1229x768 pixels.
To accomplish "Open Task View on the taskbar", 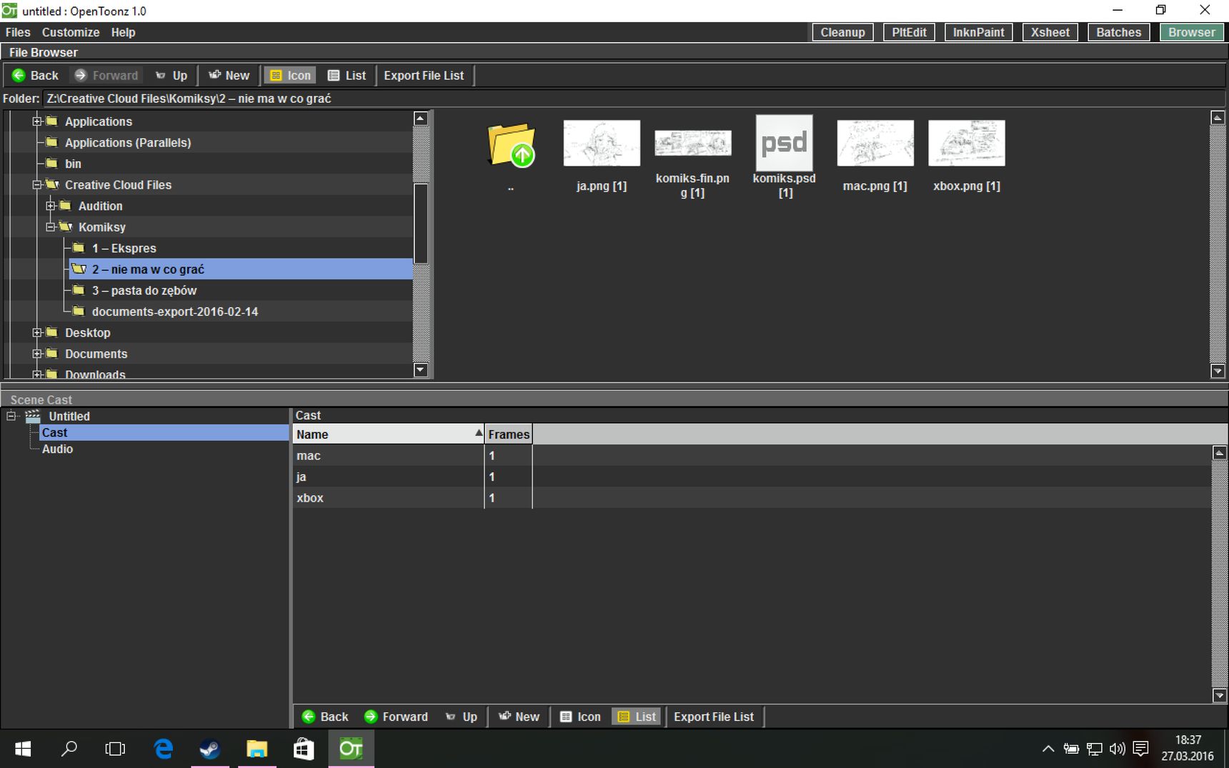I will pyautogui.click(x=115, y=749).
